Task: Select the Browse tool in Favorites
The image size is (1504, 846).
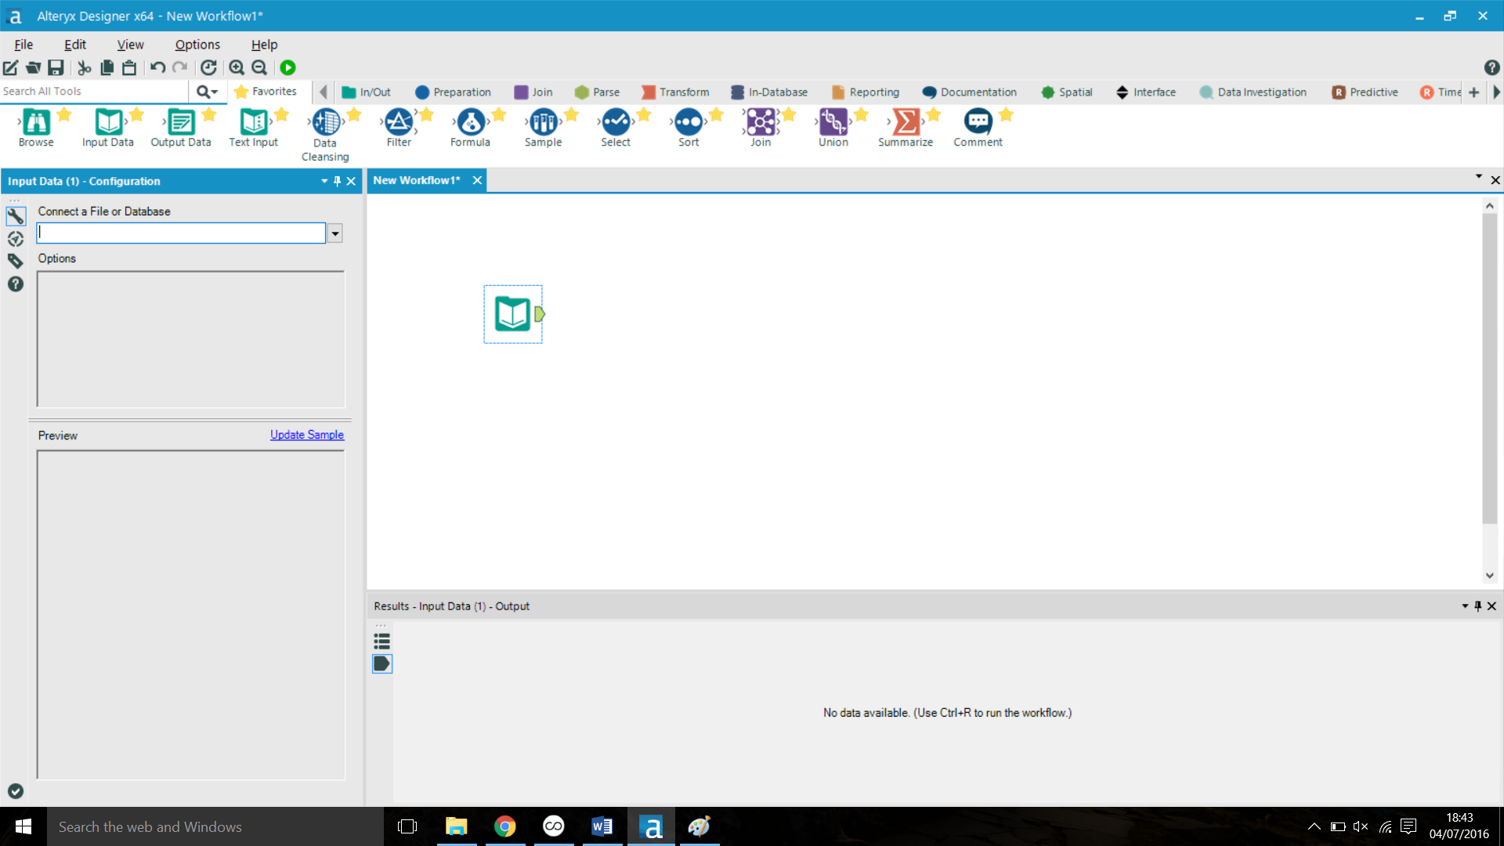Action: pos(36,123)
